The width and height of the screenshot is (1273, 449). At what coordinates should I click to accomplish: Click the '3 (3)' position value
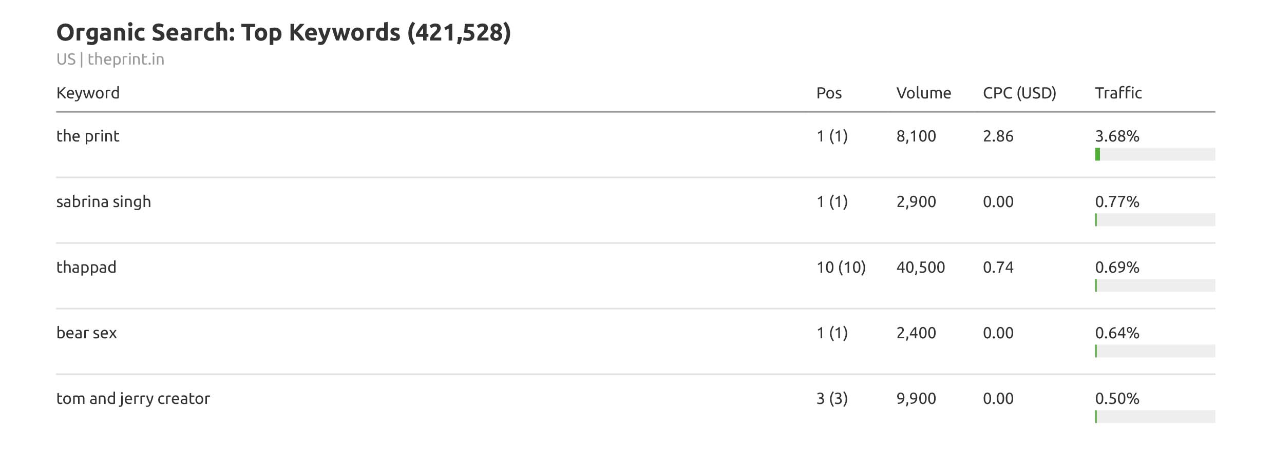832,399
